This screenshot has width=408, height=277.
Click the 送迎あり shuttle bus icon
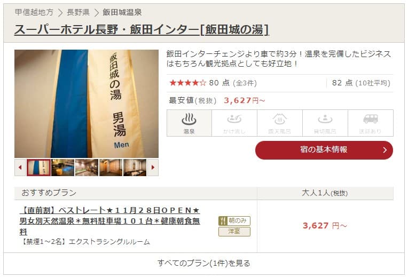(x=371, y=123)
